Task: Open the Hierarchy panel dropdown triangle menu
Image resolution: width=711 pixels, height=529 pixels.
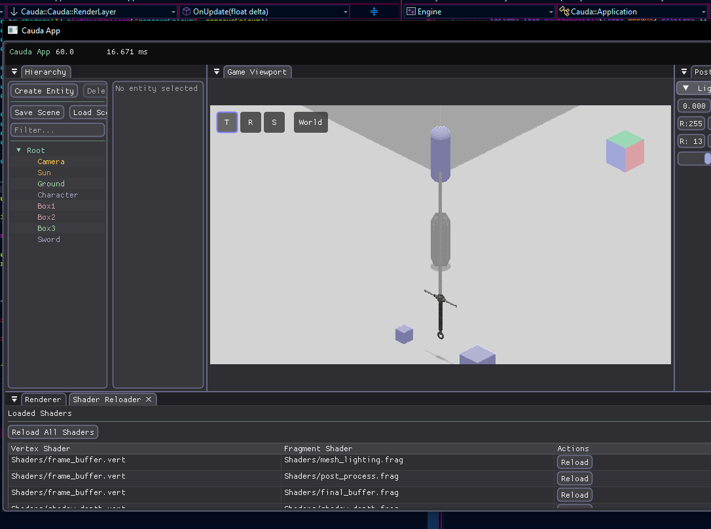Action: click(14, 72)
